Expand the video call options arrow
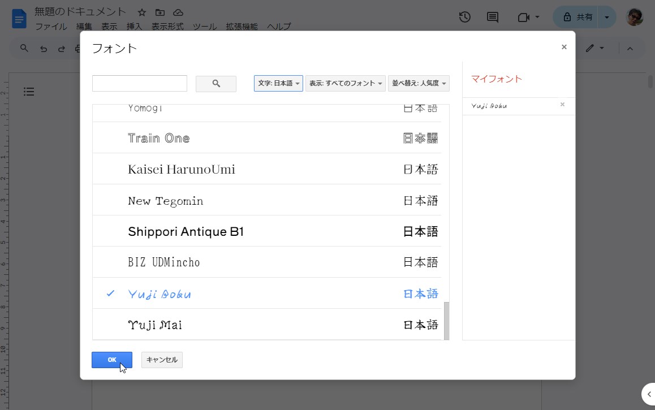 (537, 17)
